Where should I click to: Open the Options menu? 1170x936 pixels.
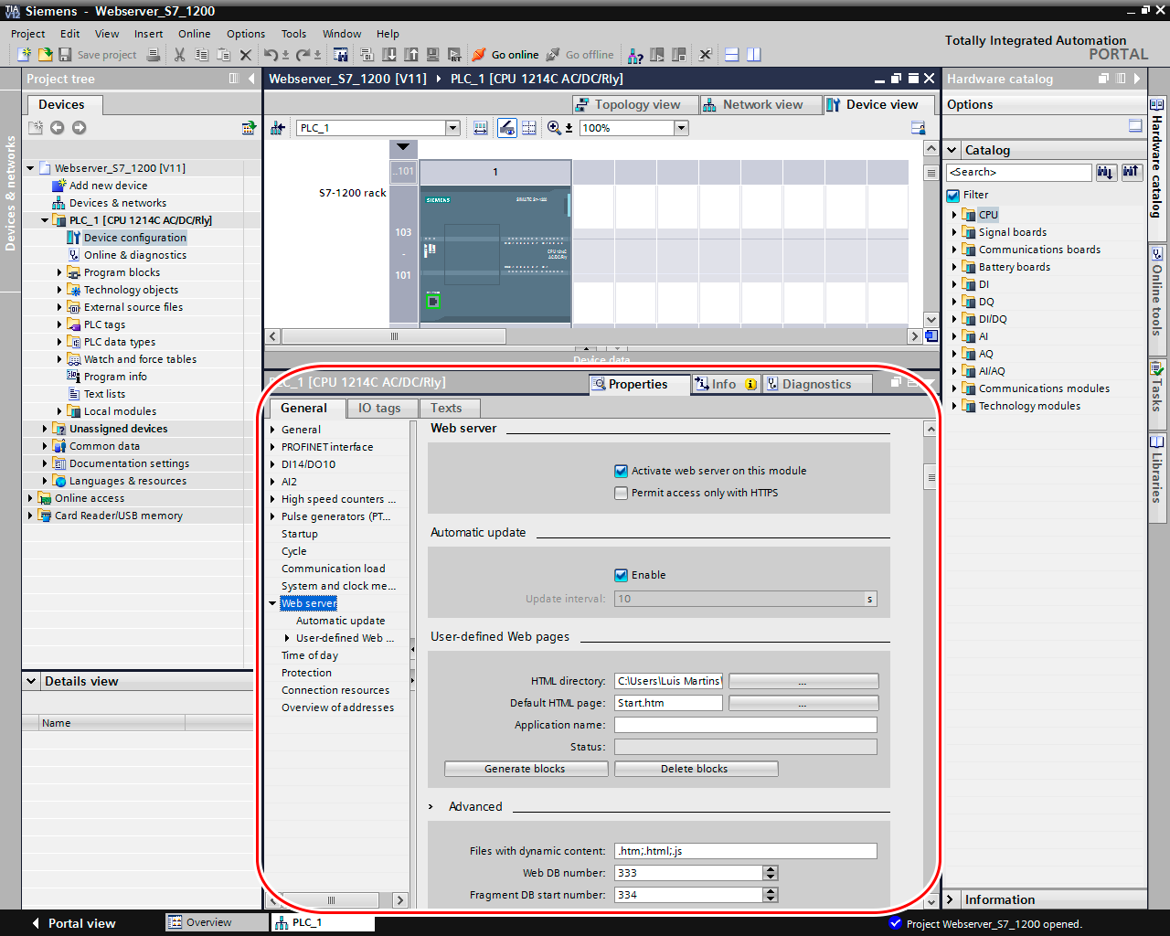(246, 34)
